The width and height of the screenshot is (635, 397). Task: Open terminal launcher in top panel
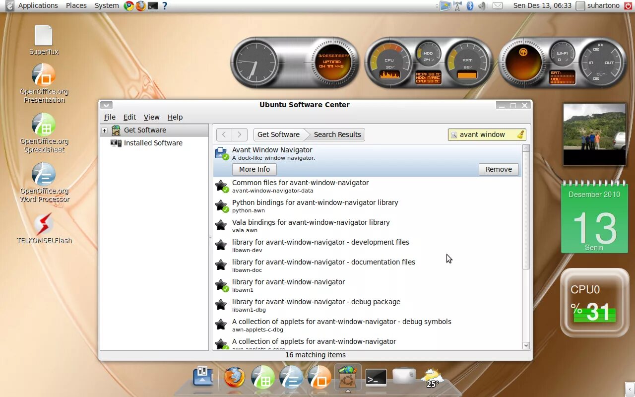pos(153,6)
